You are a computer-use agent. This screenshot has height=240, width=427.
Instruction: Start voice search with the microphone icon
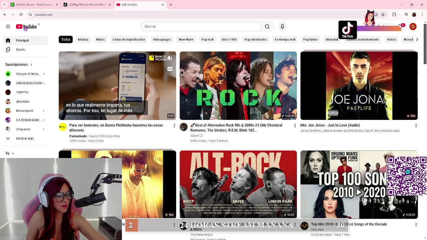tap(282, 27)
